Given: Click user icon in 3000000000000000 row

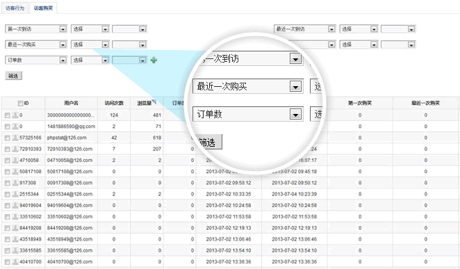Looking at the screenshot, I should tap(15, 115).
